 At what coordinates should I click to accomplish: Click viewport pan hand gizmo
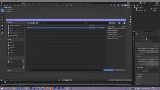point(130,19)
